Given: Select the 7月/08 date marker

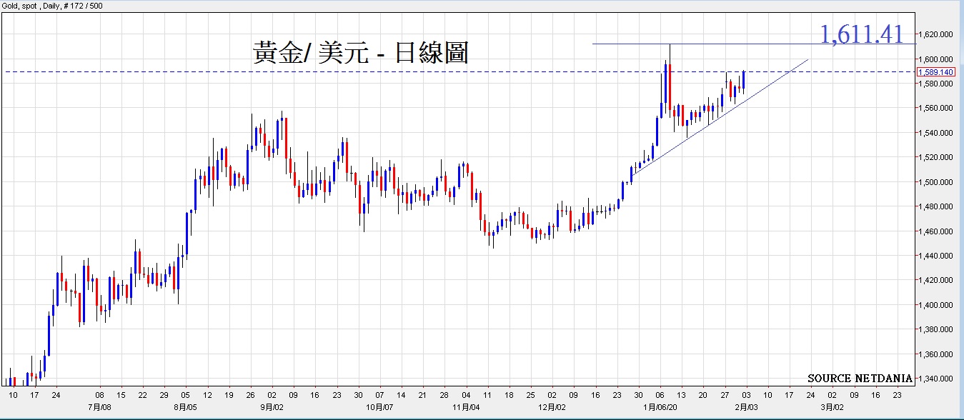Looking at the screenshot, I should pyautogui.click(x=99, y=407).
